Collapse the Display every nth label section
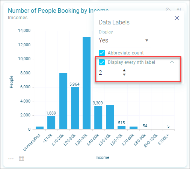190x169 pixels. click(x=172, y=62)
